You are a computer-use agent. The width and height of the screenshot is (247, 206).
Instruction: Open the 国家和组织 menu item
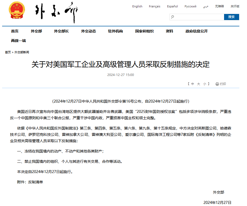(144, 31)
